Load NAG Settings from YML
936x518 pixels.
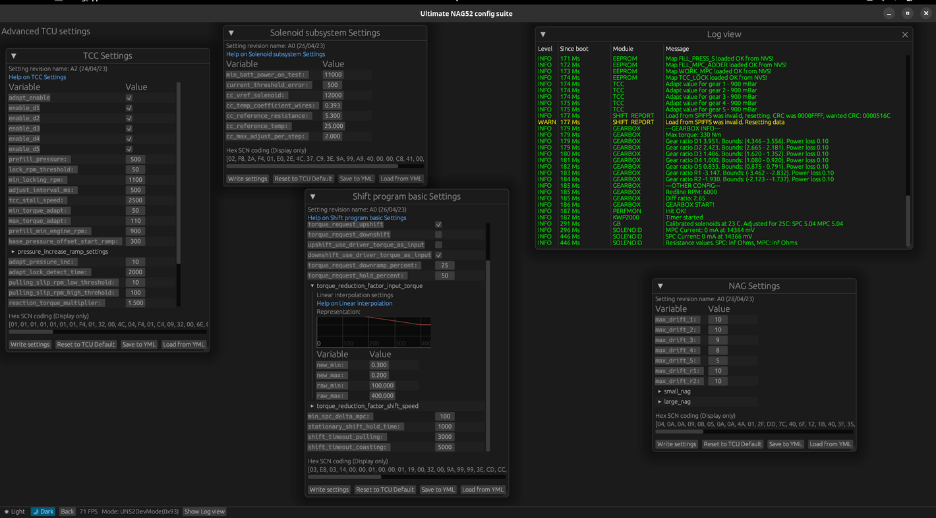(830, 444)
